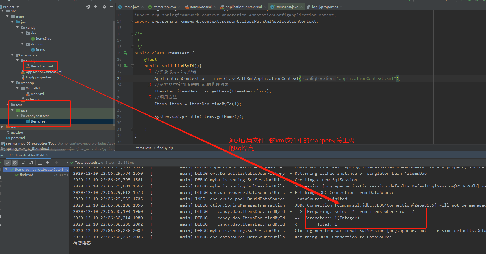
Task: Collapse the test folder
Action: pos(7,105)
